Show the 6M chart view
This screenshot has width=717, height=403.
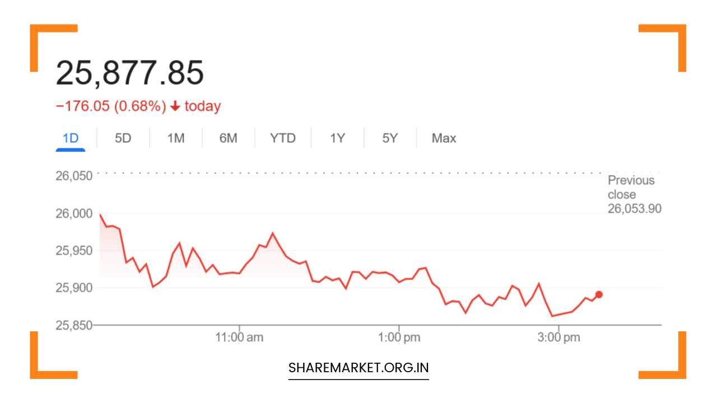[228, 138]
